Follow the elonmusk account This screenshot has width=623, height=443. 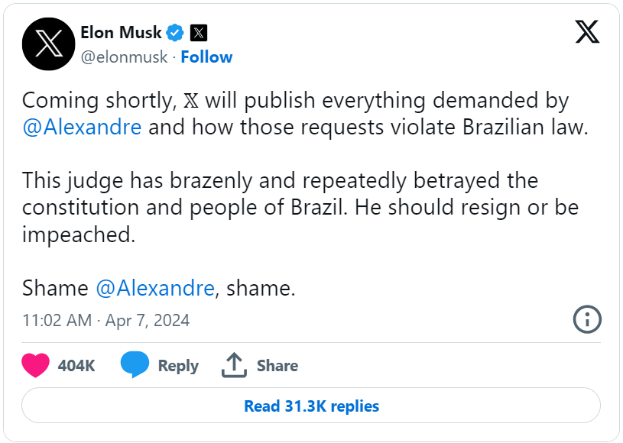[206, 57]
